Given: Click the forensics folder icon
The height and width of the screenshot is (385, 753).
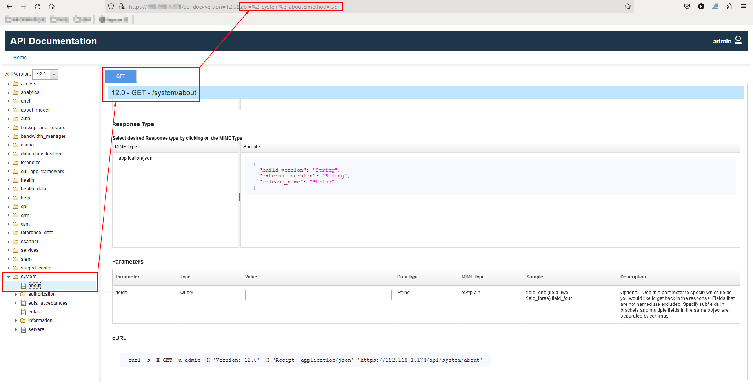Looking at the screenshot, I should pos(16,163).
